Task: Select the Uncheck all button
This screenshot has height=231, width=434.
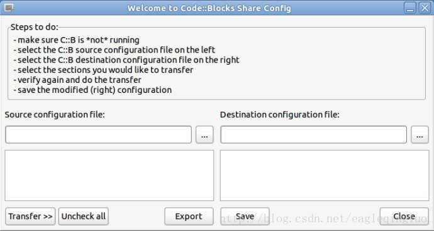Action: tap(83, 217)
